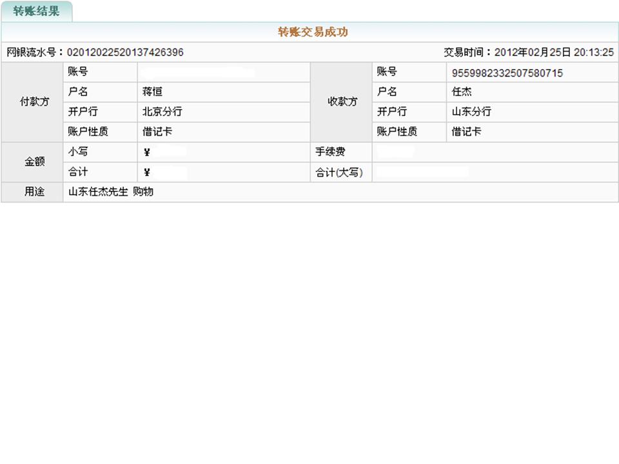Click the 付款方 section label
Image resolution: width=619 pixels, height=464 pixels.
(x=32, y=102)
